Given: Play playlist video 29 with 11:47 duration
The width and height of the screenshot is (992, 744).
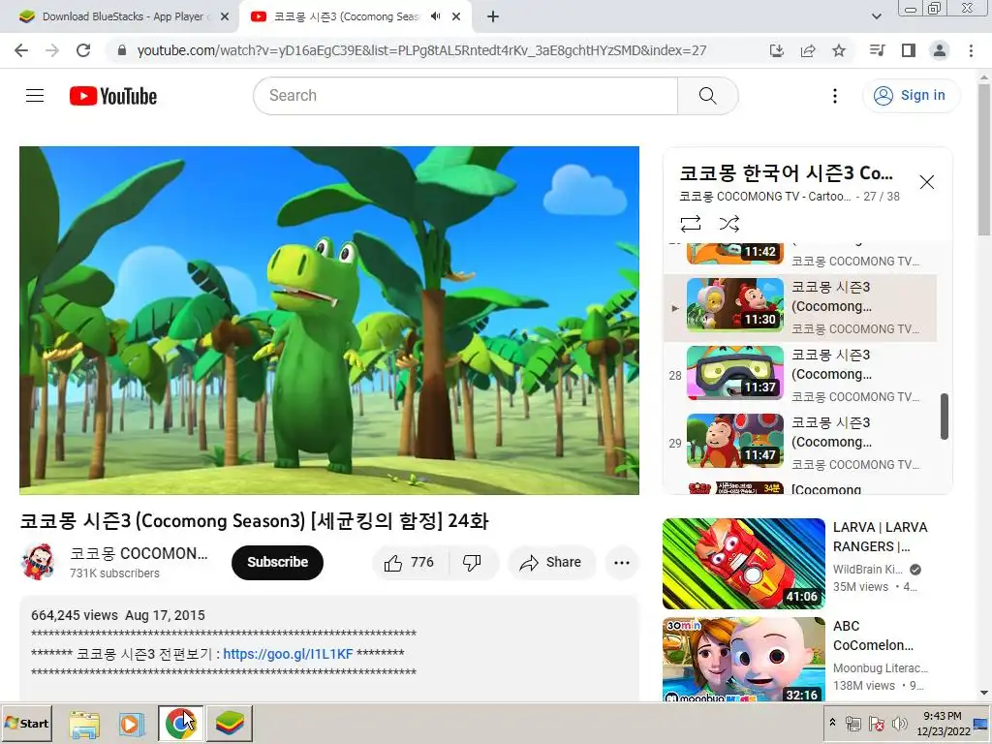Looking at the screenshot, I should 800,444.
